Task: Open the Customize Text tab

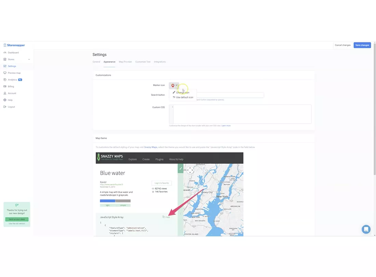Action: (x=143, y=62)
